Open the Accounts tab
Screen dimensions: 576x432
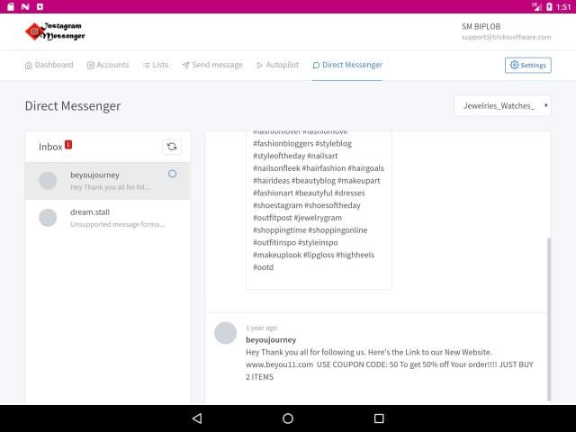(107, 65)
